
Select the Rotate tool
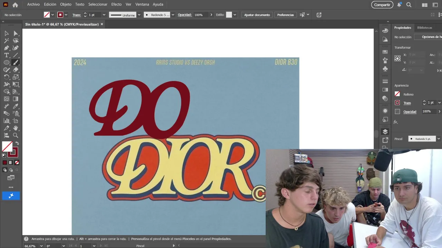pos(7,77)
